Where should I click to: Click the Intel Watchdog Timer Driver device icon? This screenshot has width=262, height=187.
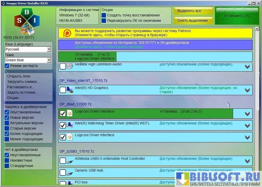(70, 125)
